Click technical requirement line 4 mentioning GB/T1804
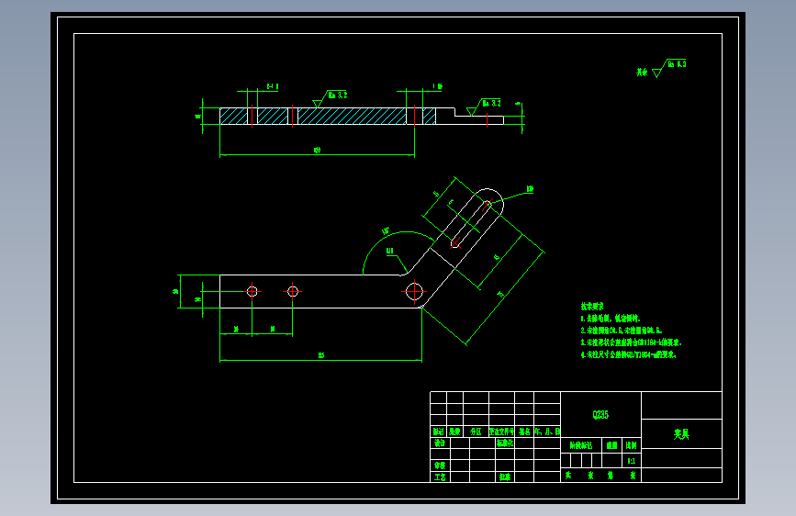This screenshot has width=796, height=516. coord(629,354)
